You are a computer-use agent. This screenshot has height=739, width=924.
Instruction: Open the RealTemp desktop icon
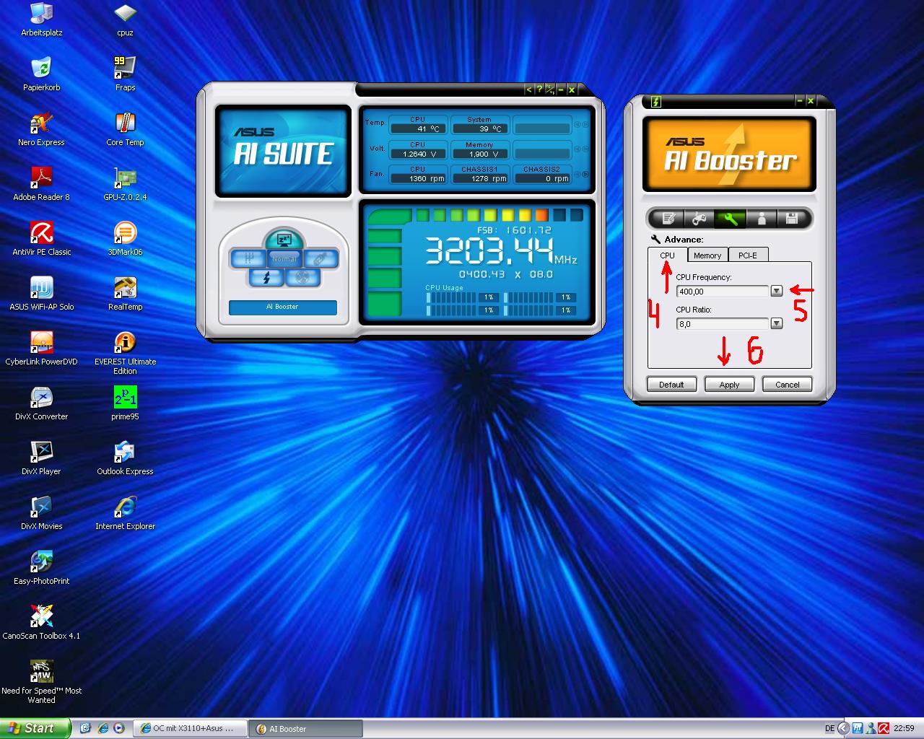click(x=125, y=294)
